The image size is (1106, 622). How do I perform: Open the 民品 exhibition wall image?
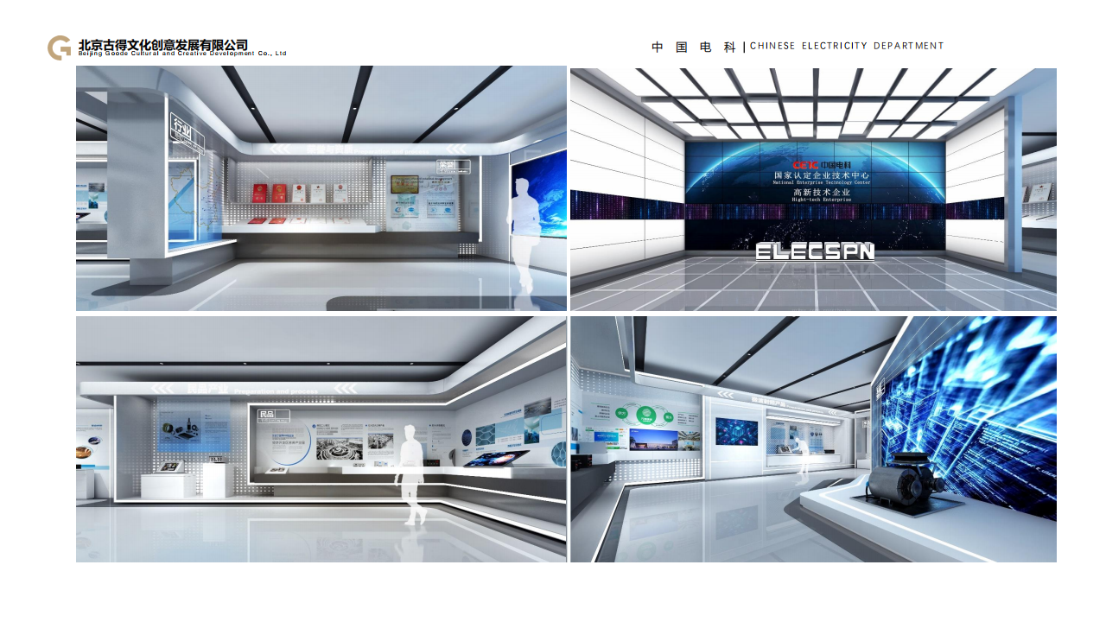(321, 439)
